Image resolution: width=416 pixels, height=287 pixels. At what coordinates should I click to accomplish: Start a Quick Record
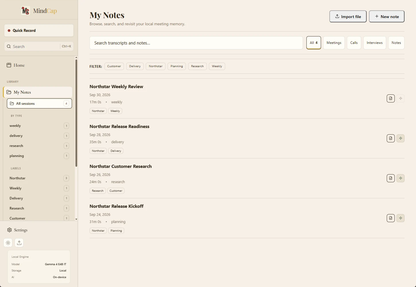pyautogui.click(x=39, y=30)
